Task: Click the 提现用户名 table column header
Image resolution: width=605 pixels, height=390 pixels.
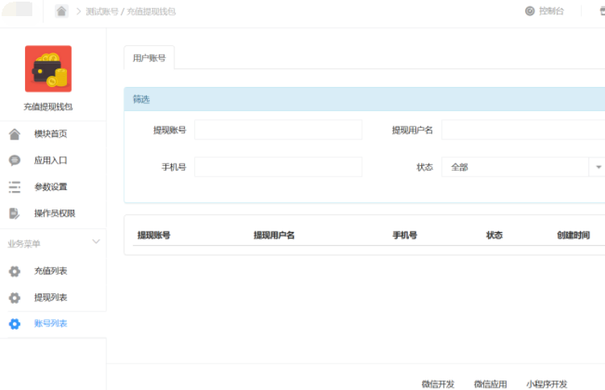Action: pyautogui.click(x=274, y=235)
